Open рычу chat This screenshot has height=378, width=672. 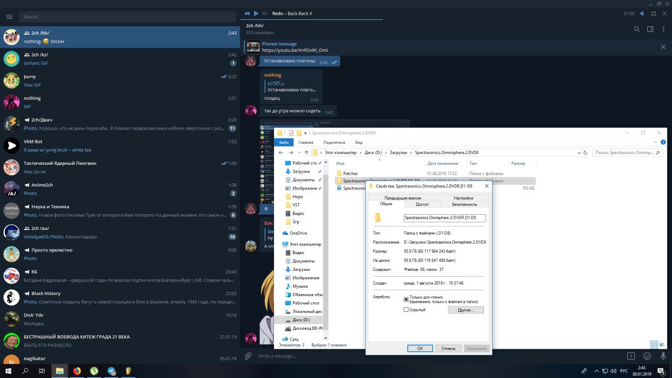click(120, 80)
